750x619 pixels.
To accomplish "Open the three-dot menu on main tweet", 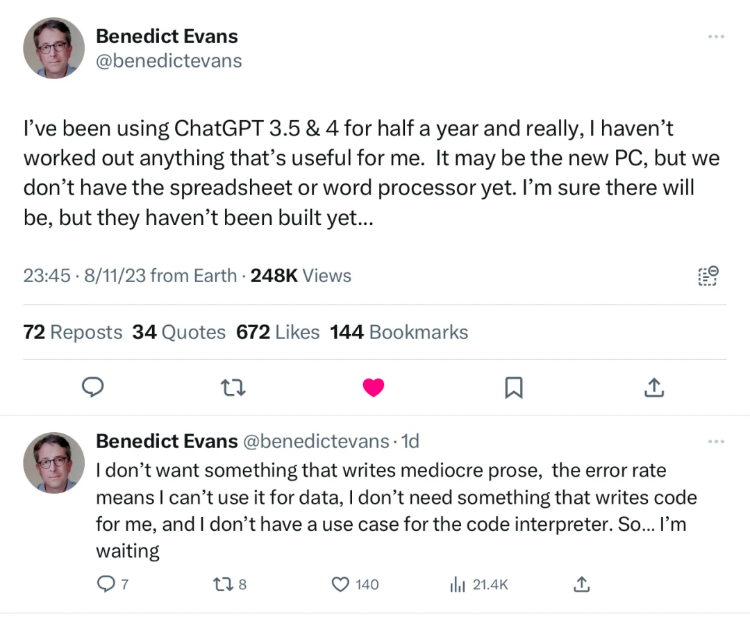I will [x=716, y=36].
